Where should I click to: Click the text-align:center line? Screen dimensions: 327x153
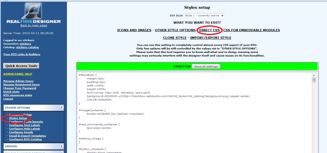pyautogui.click(x=99, y=128)
